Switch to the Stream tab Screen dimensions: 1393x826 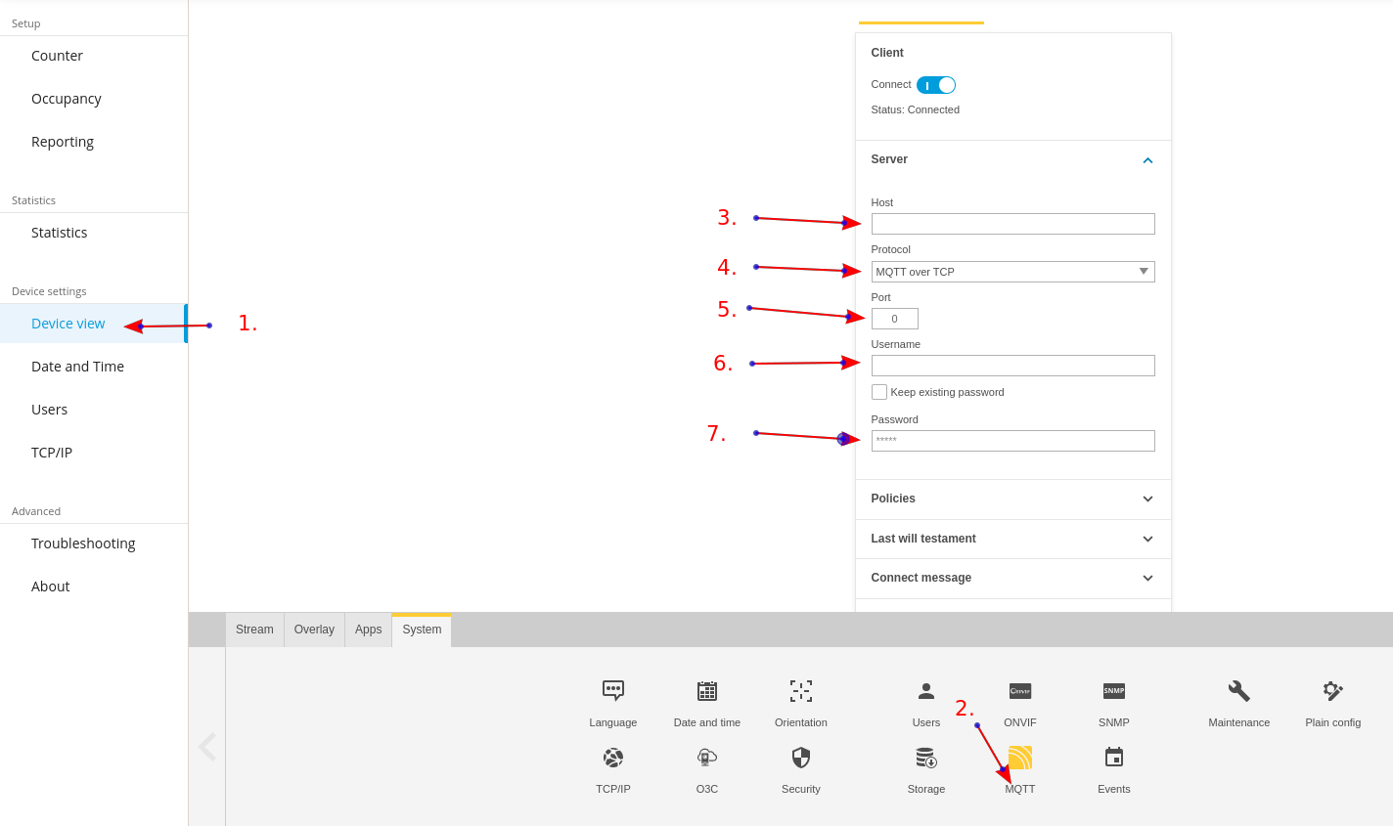pyautogui.click(x=254, y=630)
